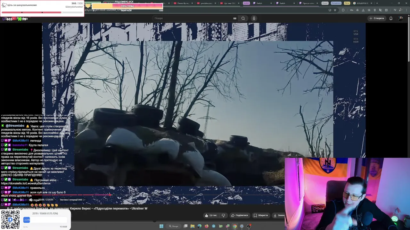410x230 pixels.
Task: Click Зберегти save button
Action: tap(260, 215)
